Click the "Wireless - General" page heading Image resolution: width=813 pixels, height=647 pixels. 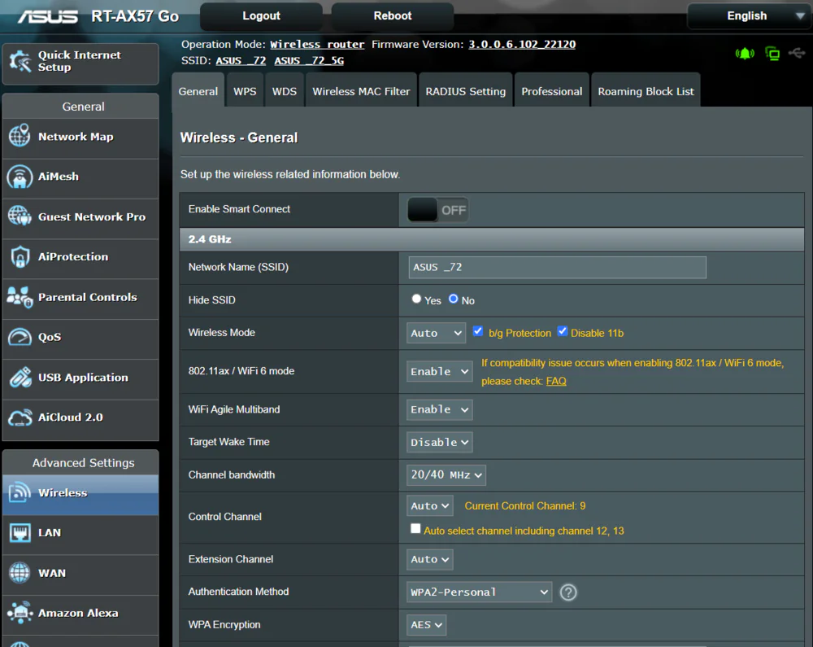pos(239,138)
